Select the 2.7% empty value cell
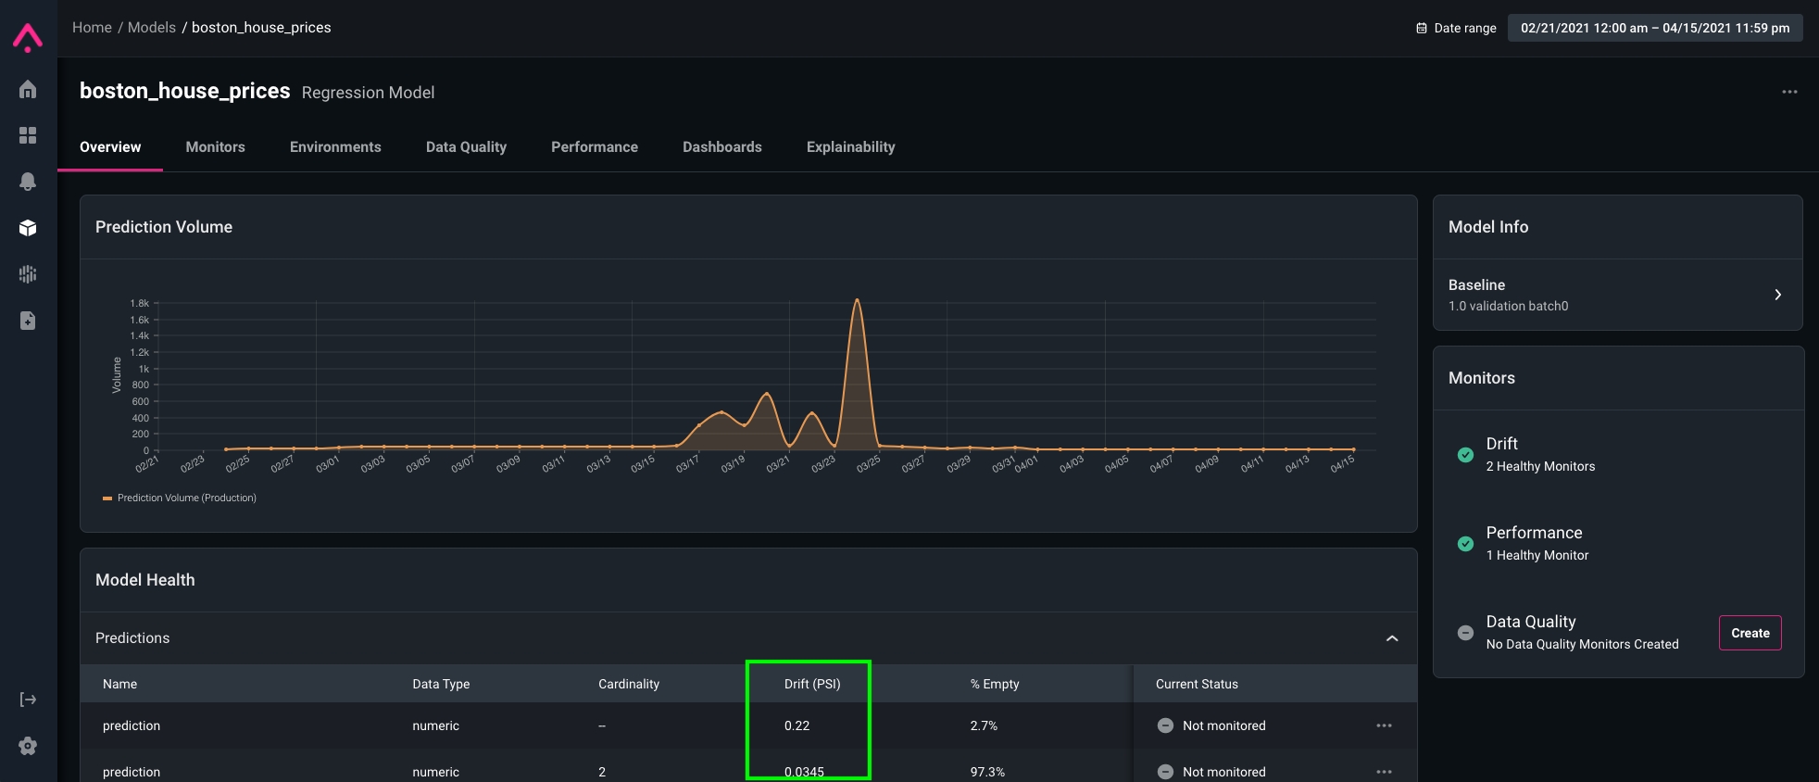Screen dimensions: 1819x782 pos(984,725)
